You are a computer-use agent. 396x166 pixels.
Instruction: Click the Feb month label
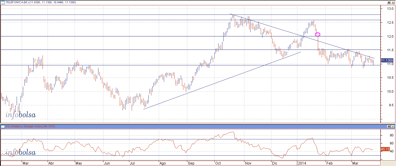329,163
